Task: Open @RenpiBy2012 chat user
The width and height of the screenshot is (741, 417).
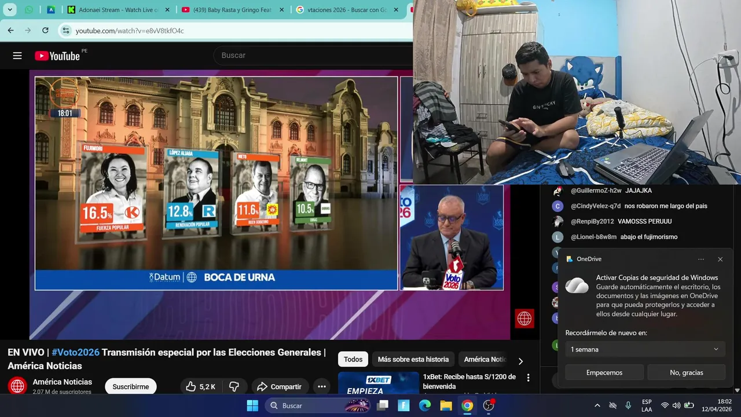Action: pyautogui.click(x=592, y=221)
